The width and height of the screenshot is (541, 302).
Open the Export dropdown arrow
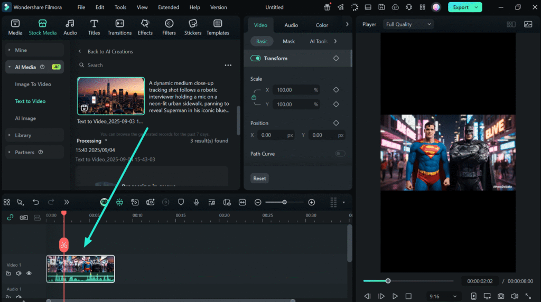pos(477,7)
